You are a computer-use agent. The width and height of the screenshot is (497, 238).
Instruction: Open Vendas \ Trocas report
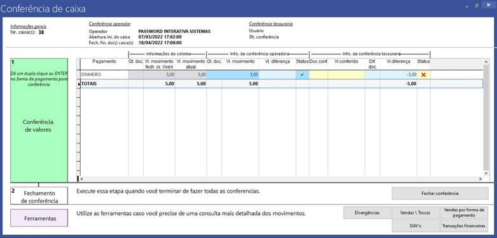pyautogui.click(x=416, y=213)
